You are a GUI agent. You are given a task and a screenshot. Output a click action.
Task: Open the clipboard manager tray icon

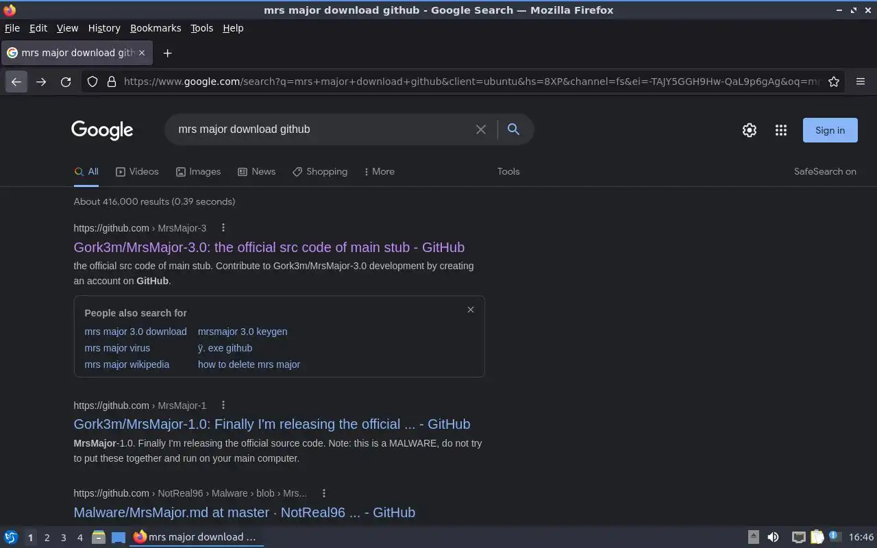(x=817, y=537)
